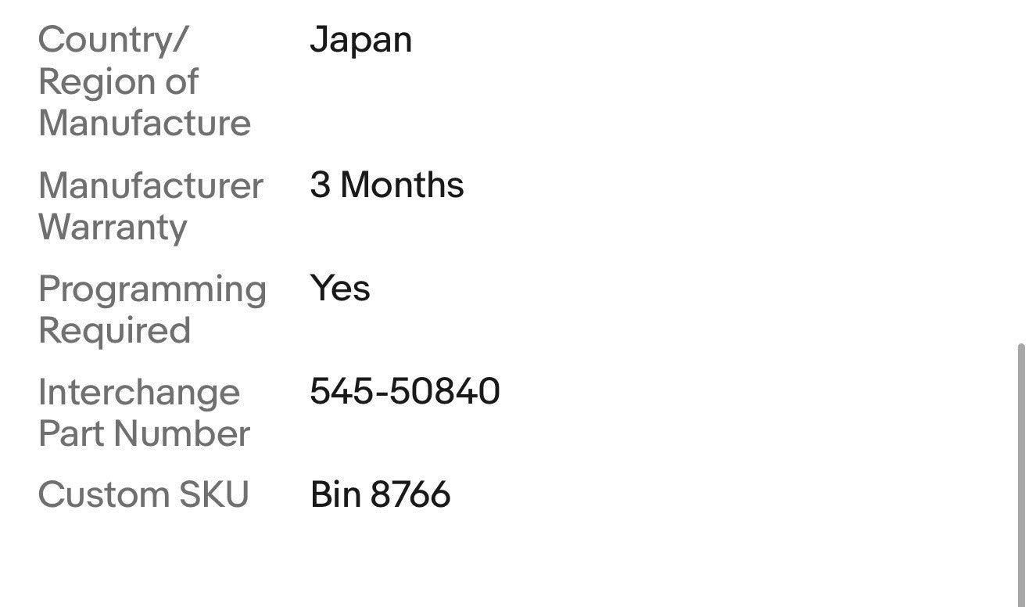Click the word "Bin" in SKU value
This screenshot has width=1032, height=607.
[x=335, y=495]
